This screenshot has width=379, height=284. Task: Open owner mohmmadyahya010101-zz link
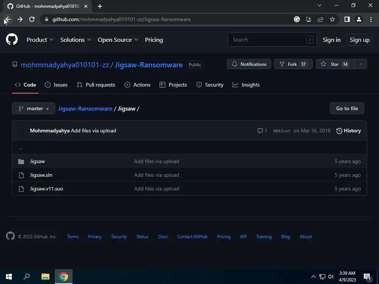65,65
